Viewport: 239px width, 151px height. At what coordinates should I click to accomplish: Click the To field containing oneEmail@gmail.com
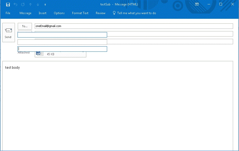[x=134, y=26]
